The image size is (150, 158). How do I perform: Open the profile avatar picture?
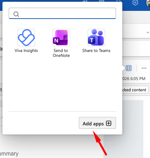click(x=148, y=3)
